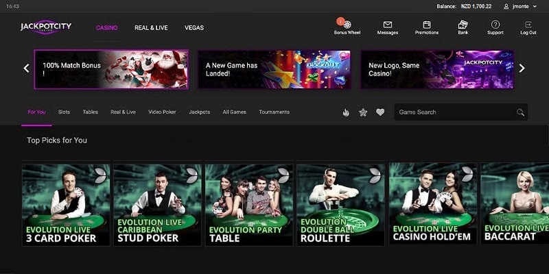Switch to the For You category
Viewport: 549px width, 274px height.
(37, 112)
